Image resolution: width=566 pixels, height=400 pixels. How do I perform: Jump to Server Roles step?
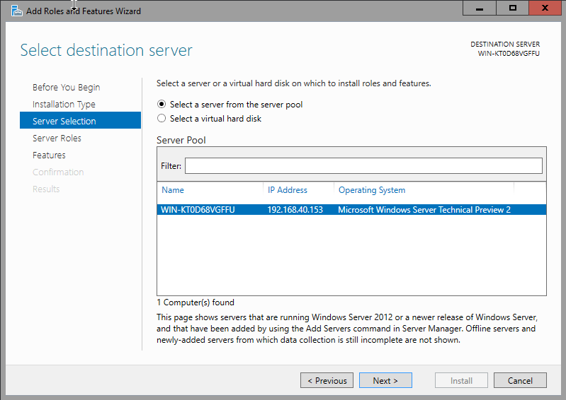(57, 139)
